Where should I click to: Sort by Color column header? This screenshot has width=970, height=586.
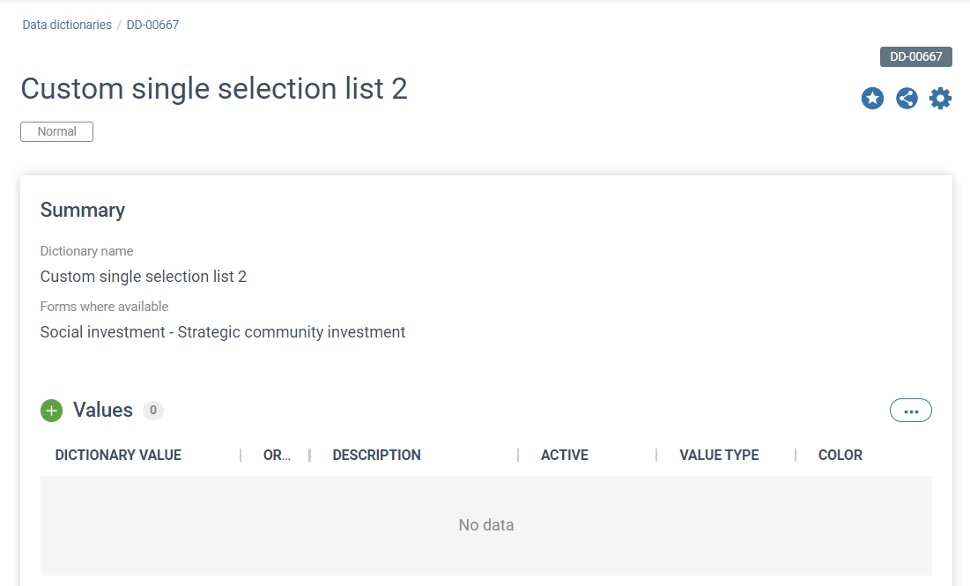tap(840, 455)
